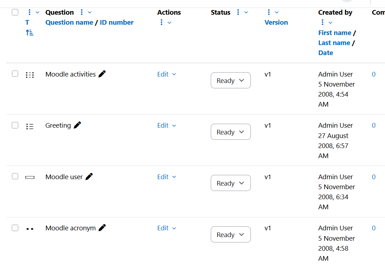
Task: Click pencil icon beside Greeting question name
Action: click(x=77, y=125)
